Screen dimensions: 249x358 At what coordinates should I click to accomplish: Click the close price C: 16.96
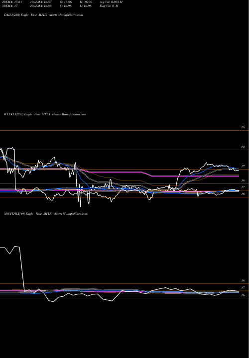[66, 6]
